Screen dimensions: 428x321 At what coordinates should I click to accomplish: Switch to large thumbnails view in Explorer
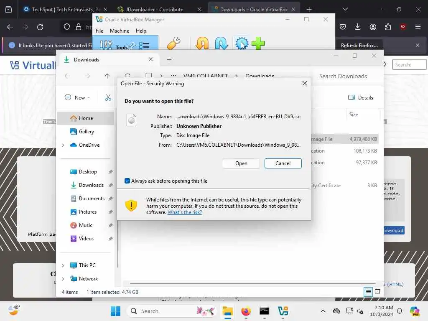(x=377, y=292)
